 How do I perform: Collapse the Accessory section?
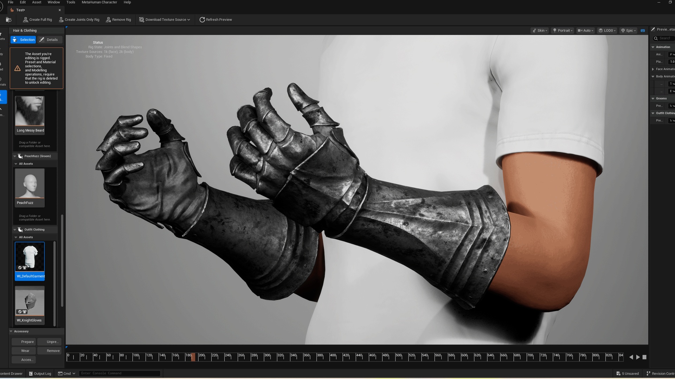point(11,331)
